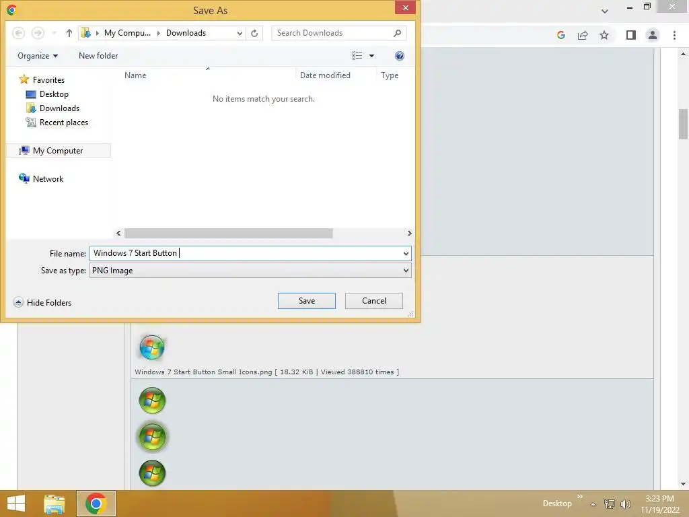The height and width of the screenshot is (517, 689).
Task: Click the File name text field
Action: pos(245,253)
